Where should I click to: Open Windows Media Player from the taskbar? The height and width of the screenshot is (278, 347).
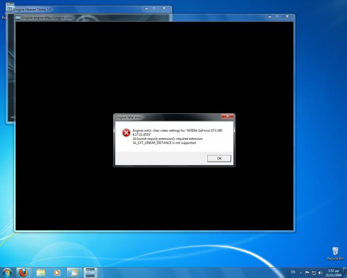pos(57,272)
